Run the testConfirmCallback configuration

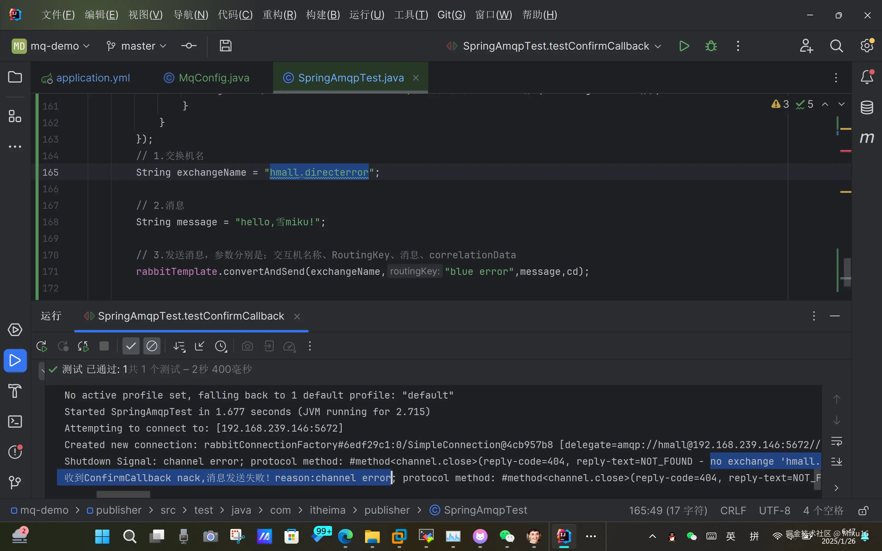[684, 46]
